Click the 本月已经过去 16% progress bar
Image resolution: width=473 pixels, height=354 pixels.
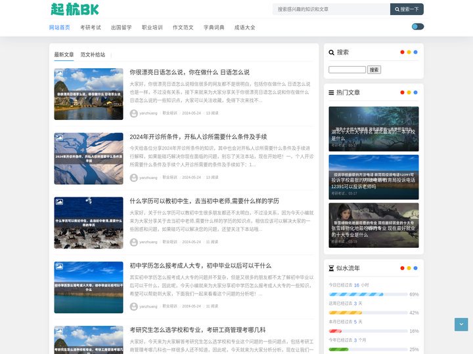(x=368, y=331)
